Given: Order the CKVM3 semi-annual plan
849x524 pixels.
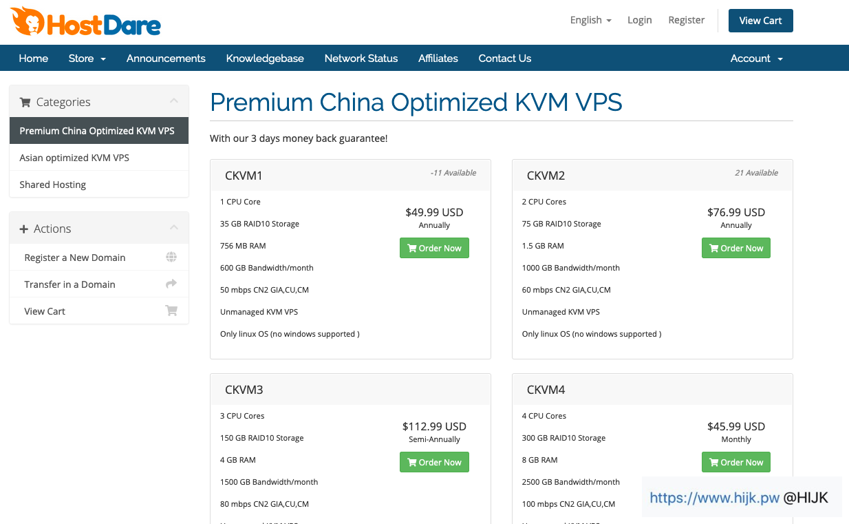Looking at the screenshot, I should 434,462.
